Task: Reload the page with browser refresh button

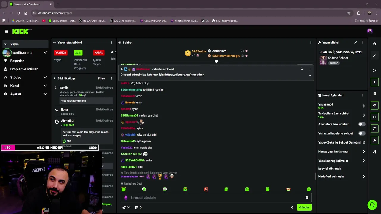Action: [x=18, y=13]
